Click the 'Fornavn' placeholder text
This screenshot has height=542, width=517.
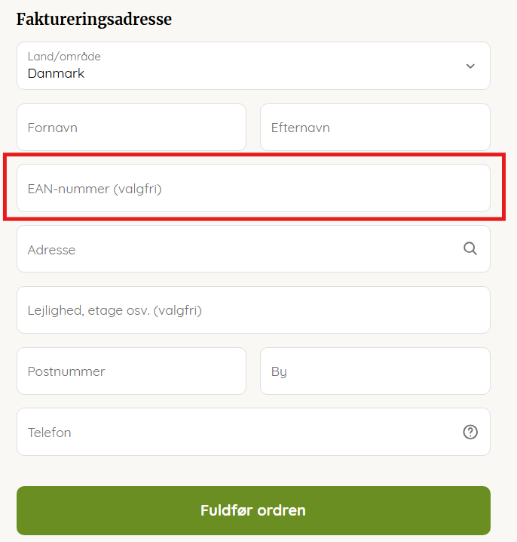click(x=53, y=128)
